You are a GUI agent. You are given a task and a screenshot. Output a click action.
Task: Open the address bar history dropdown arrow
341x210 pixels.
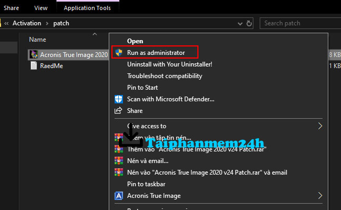coord(240,23)
